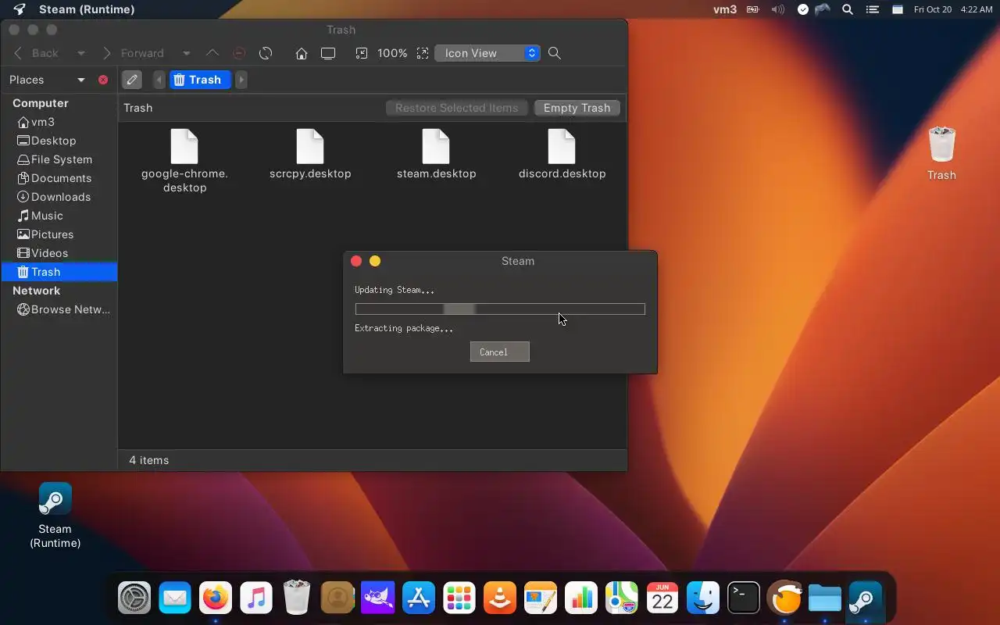
Task: Open the Launchpad app grid icon
Action: [459, 599]
